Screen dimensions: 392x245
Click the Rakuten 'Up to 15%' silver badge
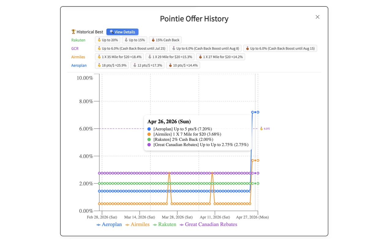tap(134, 40)
